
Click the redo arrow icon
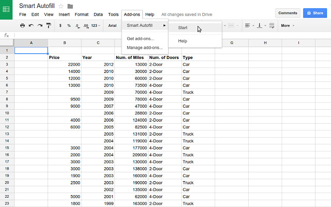[x=40, y=25]
